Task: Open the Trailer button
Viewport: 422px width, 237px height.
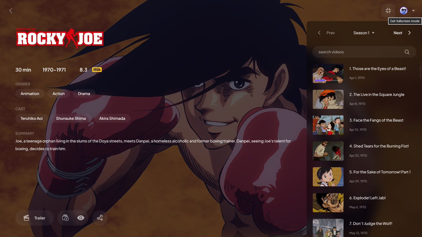Action: [34, 218]
